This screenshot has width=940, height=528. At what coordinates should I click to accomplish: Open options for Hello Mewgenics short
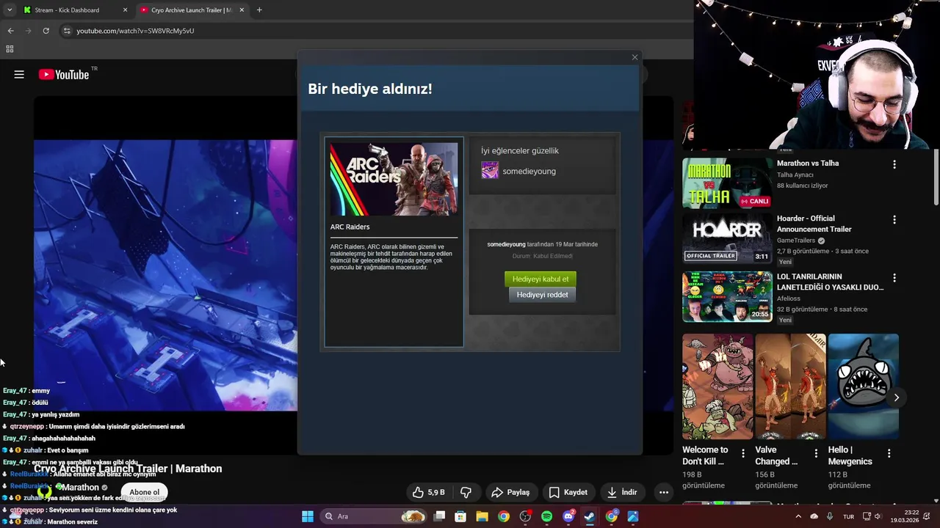pos(889,454)
